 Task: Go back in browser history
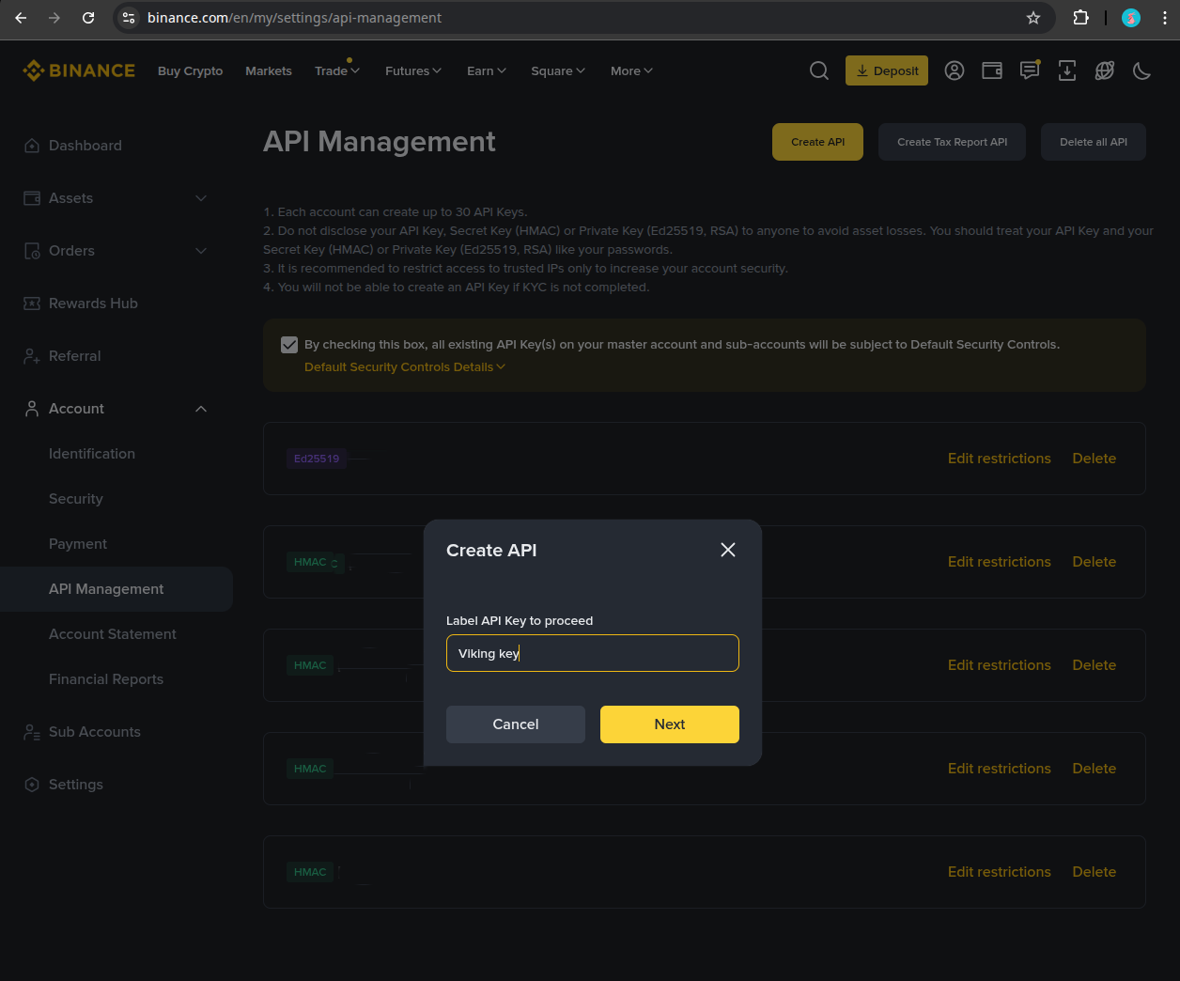click(x=21, y=18)
